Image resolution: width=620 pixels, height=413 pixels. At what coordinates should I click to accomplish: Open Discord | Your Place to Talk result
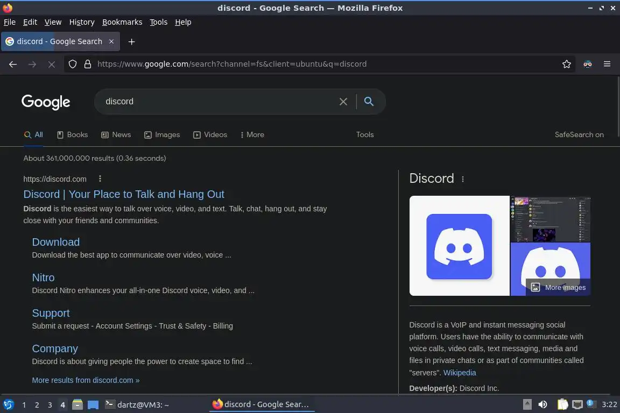(x=124, y=194)
